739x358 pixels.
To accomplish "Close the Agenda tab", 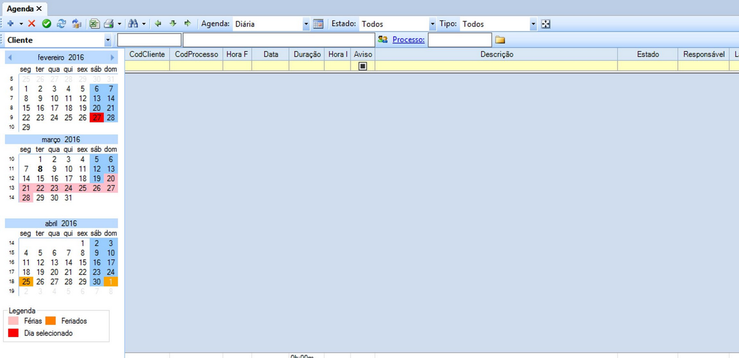I will 39,8.
